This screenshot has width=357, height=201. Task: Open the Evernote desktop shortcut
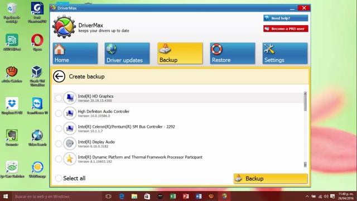point(12,138)
